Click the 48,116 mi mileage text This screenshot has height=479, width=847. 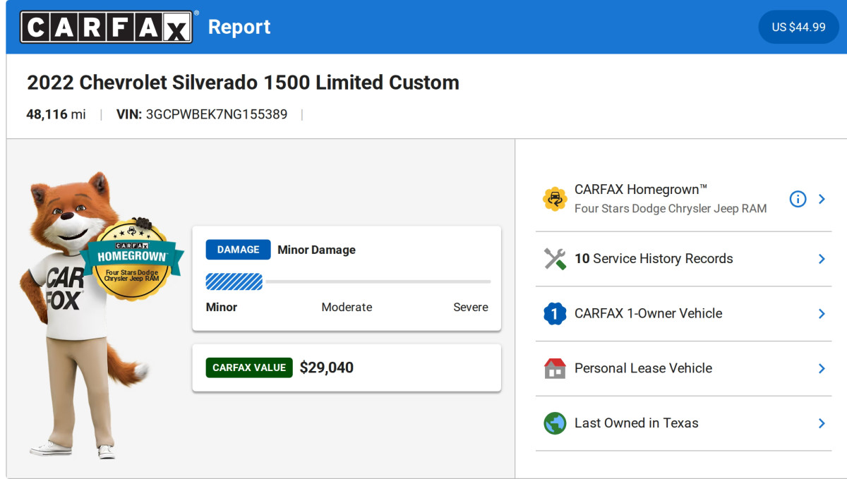pos(56,114)
